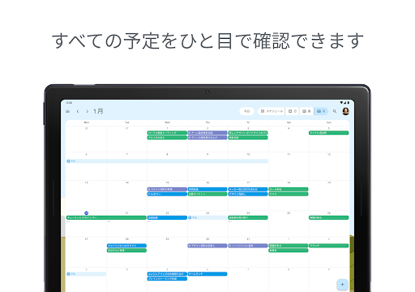The image size is (415, 292).
Task: Open the account profile avatar
Action: click(345, 111)
